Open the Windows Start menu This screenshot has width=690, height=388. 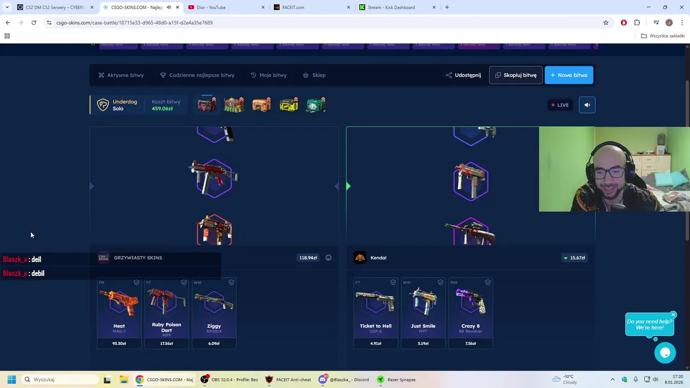11,379
